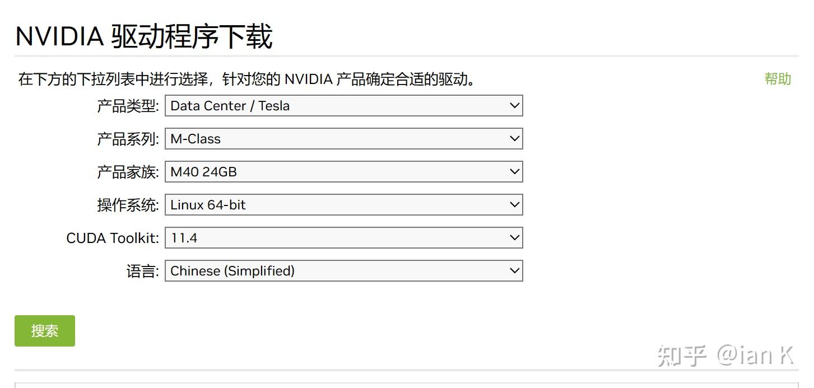Click the chevron arrow on the 产品类型 field
The height and width of the screenshot is (388, 814).
point(514,106)
